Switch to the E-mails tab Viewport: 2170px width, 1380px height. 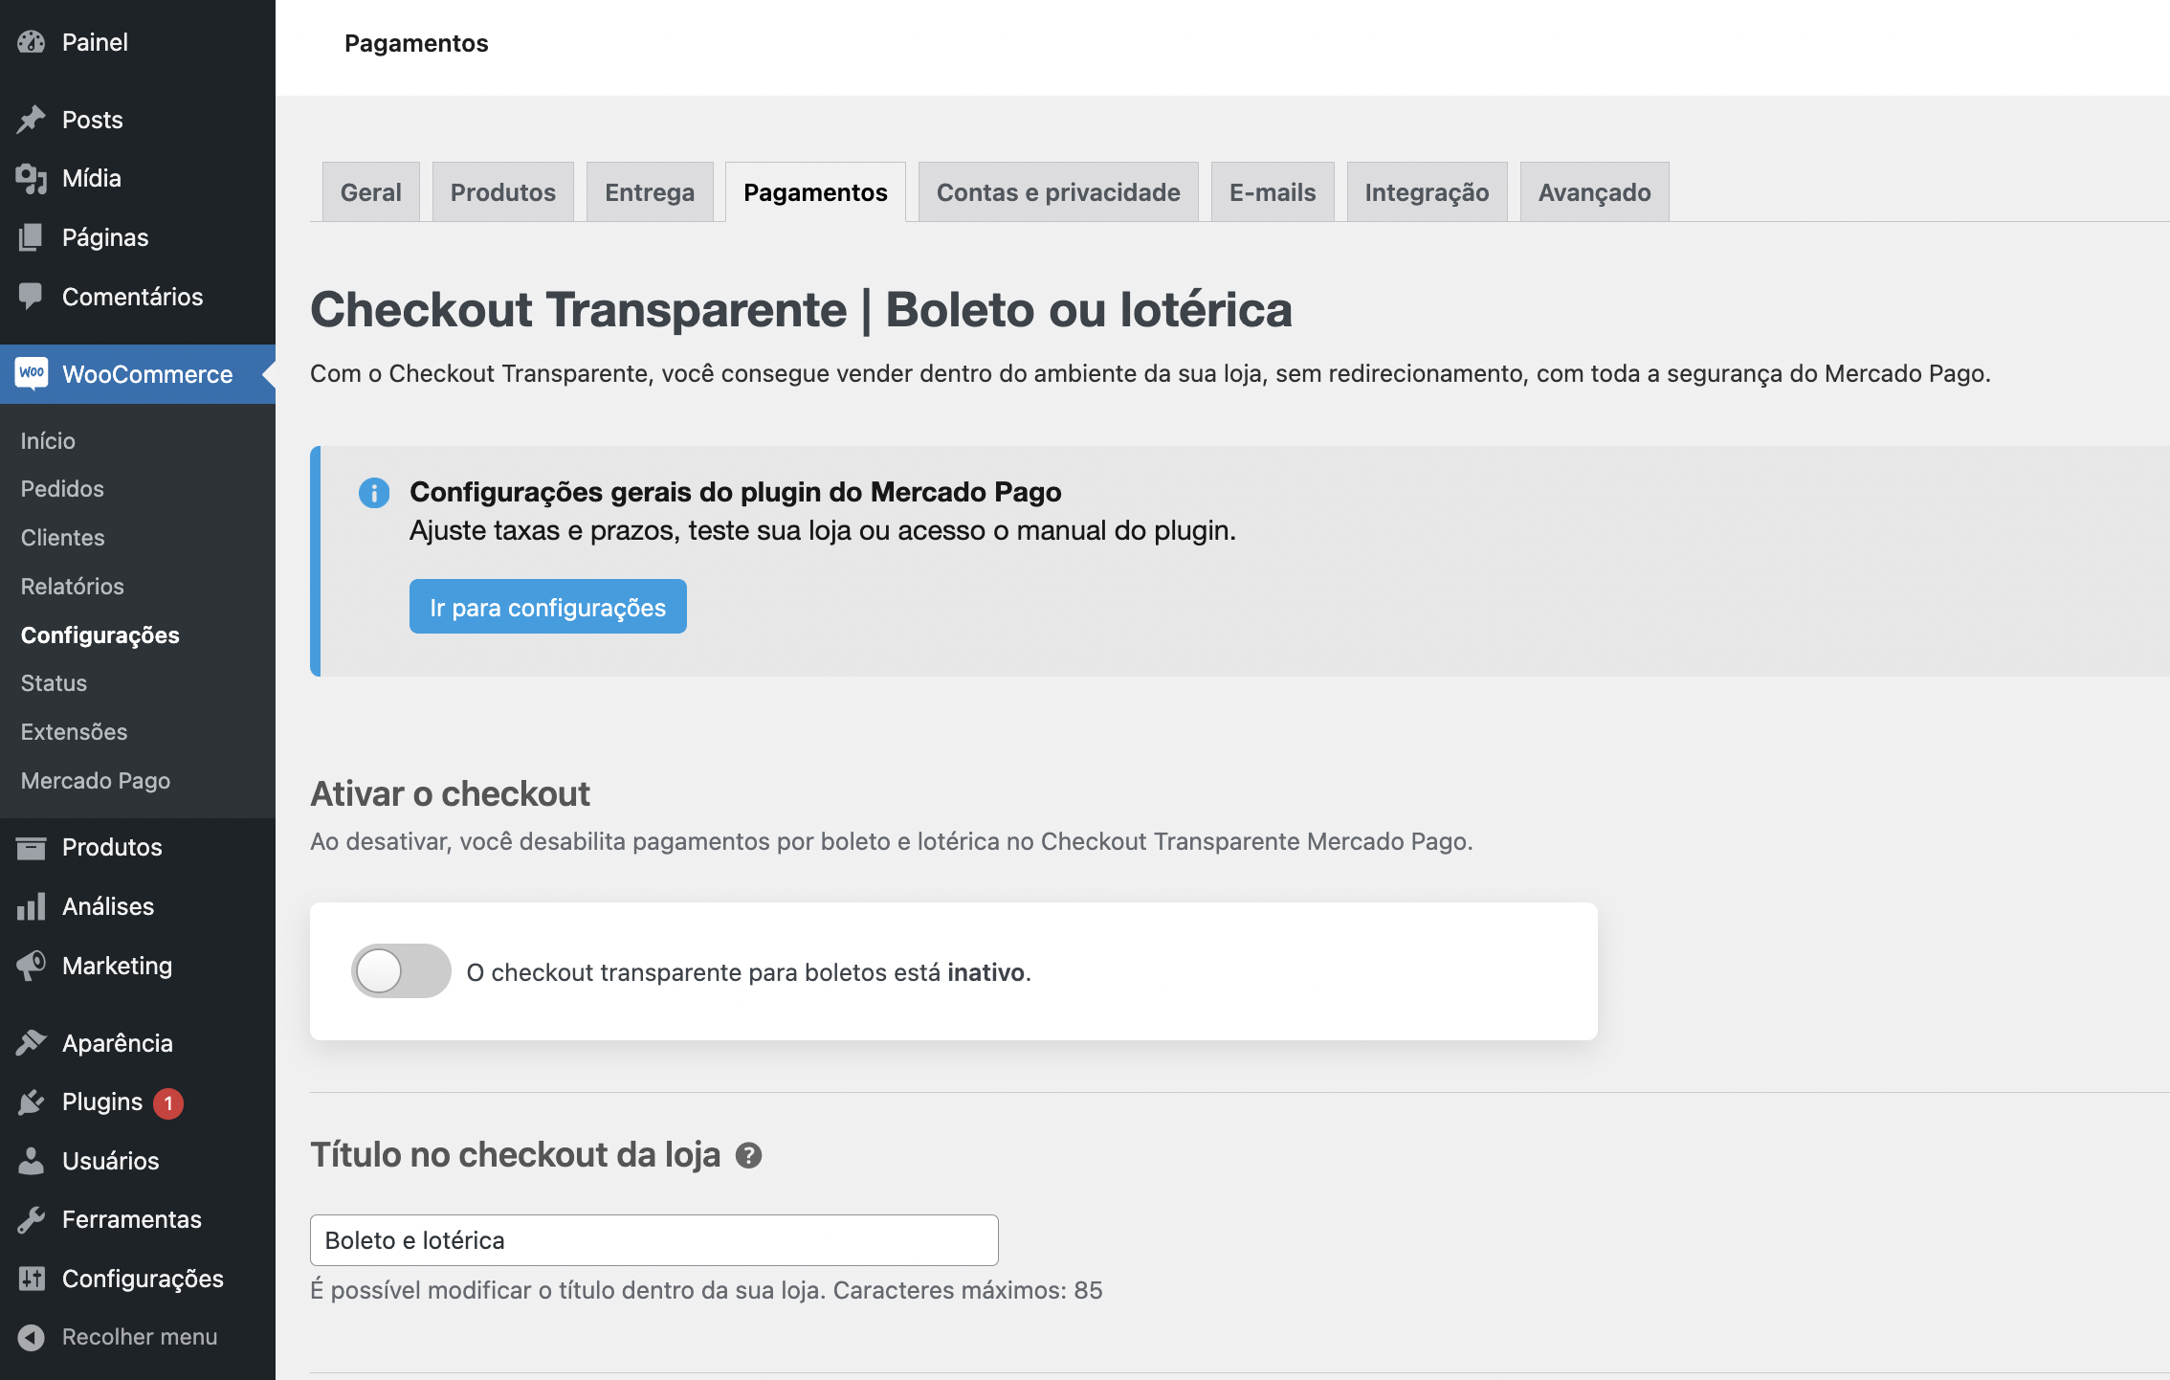click(x=1273, y=192)
